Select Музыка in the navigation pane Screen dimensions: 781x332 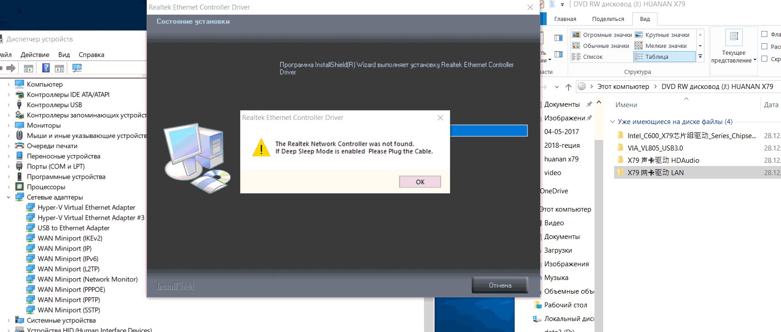pyautogui.click(x=556, y=278)
